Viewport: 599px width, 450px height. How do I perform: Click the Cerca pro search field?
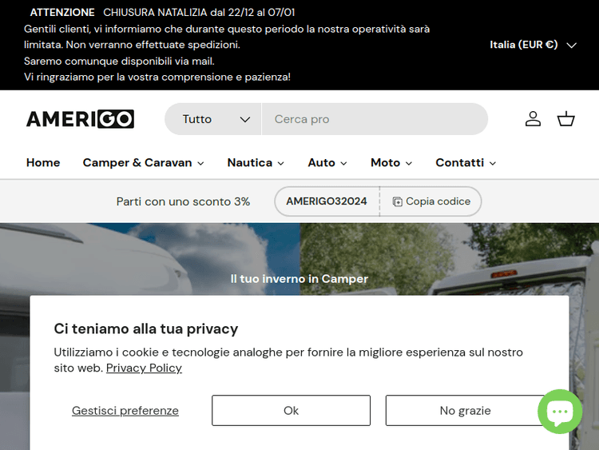[x=374, y=119]
